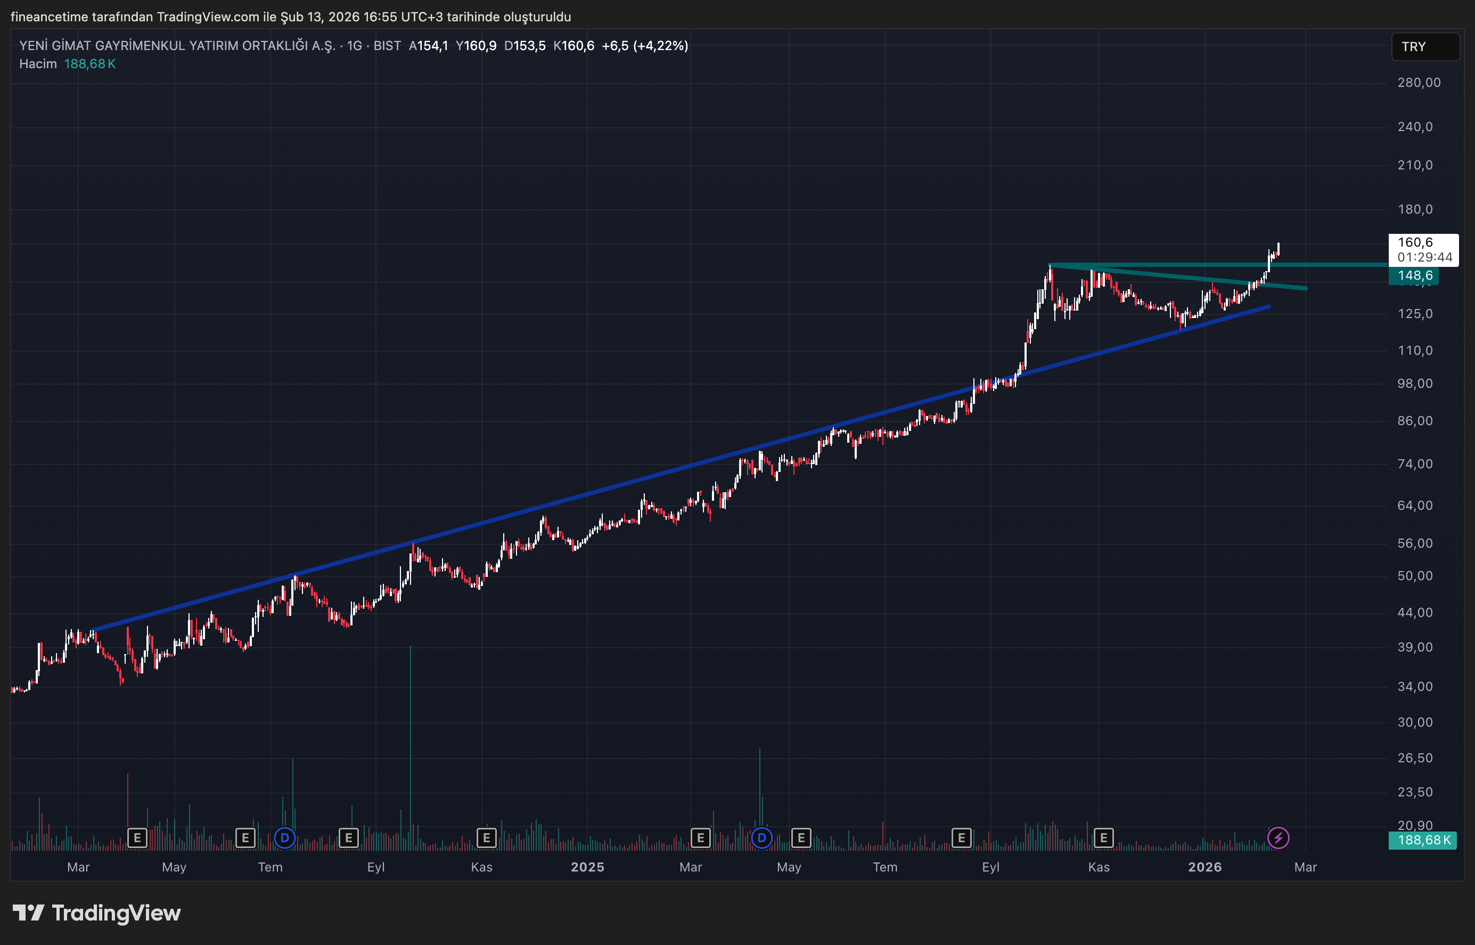
Task: Click the Hacim volume indicator label
Action: (38, 64)
